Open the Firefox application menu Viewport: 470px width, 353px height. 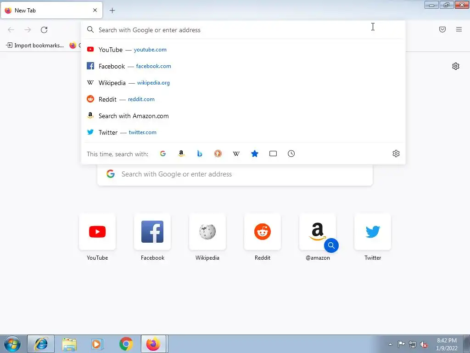pyautogui.click(x=459, y=29)
